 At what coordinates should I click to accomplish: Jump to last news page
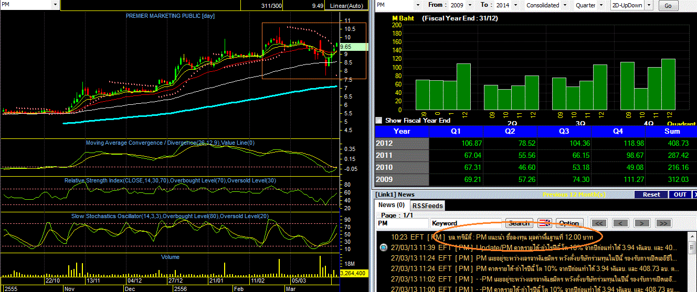coord(663,223)
